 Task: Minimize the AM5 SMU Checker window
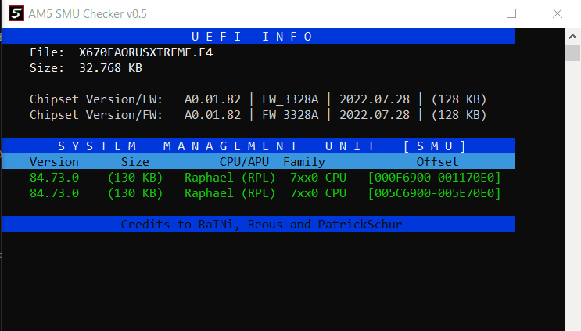466,13
